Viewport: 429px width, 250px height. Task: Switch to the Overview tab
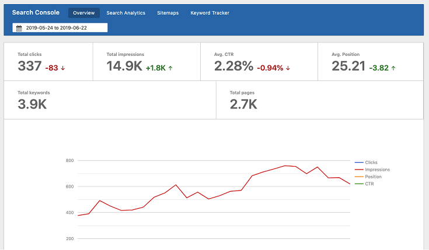pos(83,13)
